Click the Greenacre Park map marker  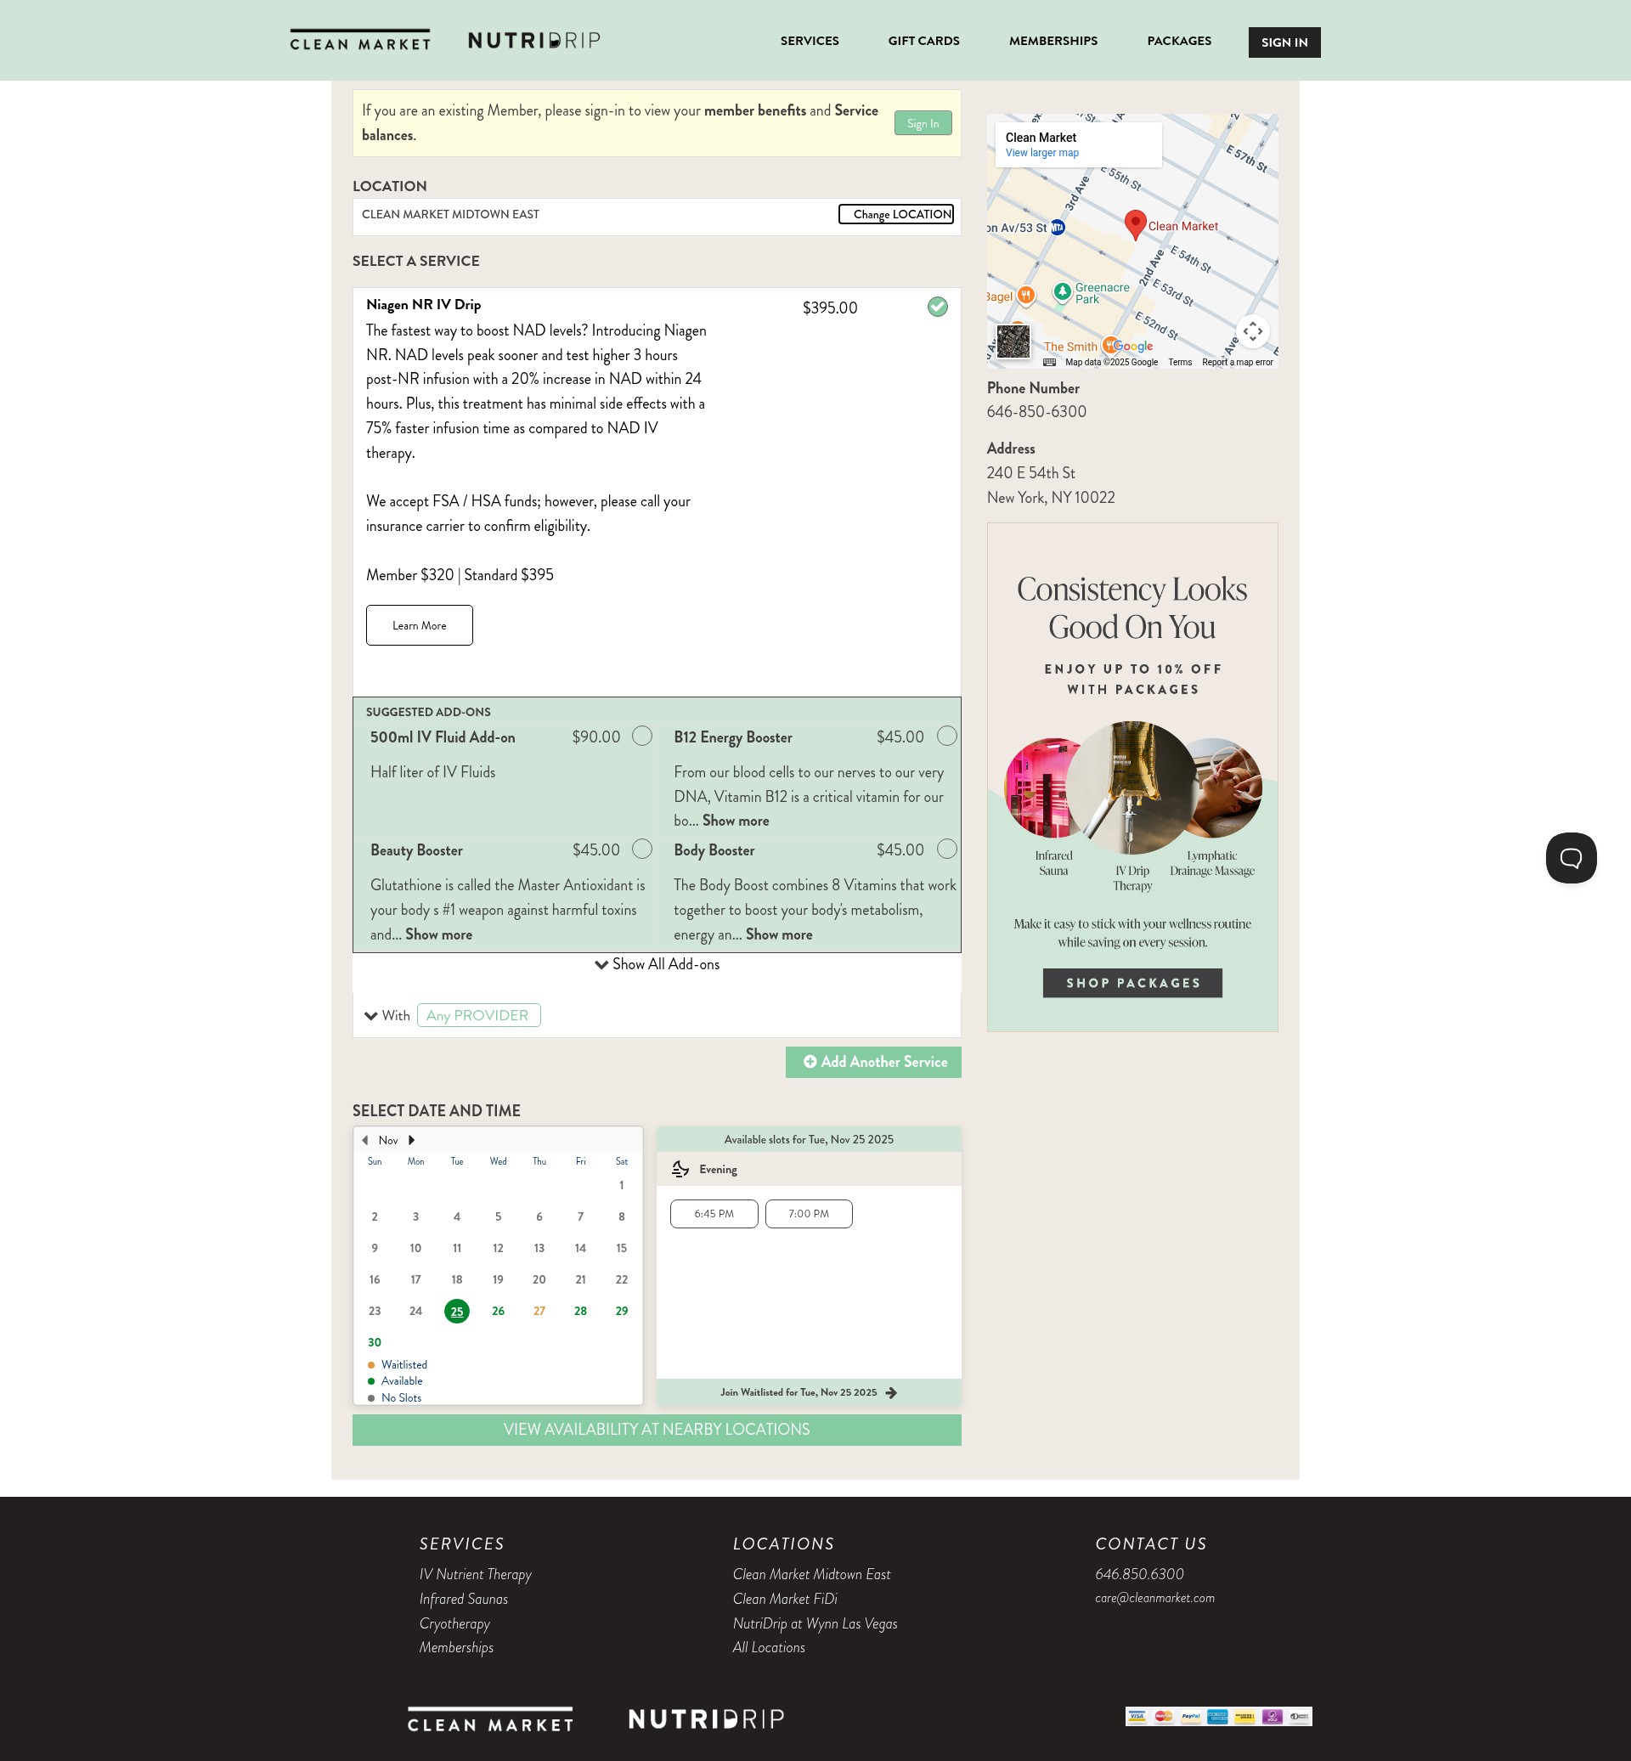tap(1063, 291)
